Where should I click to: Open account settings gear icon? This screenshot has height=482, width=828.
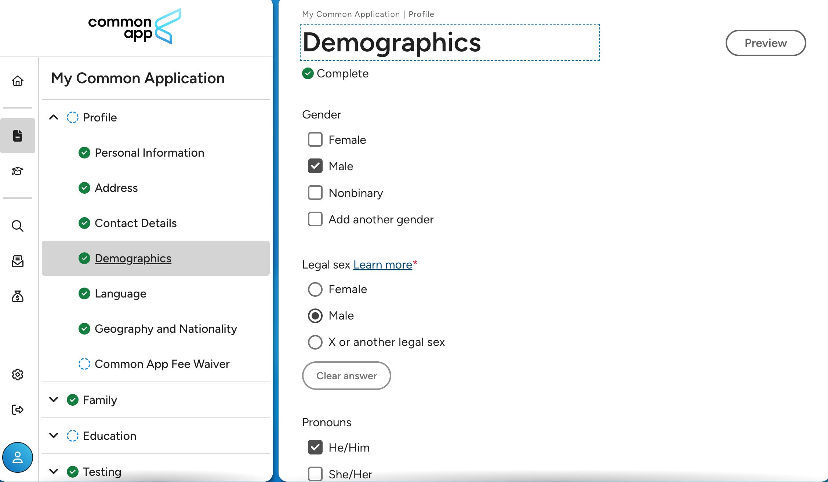[18, 375]
